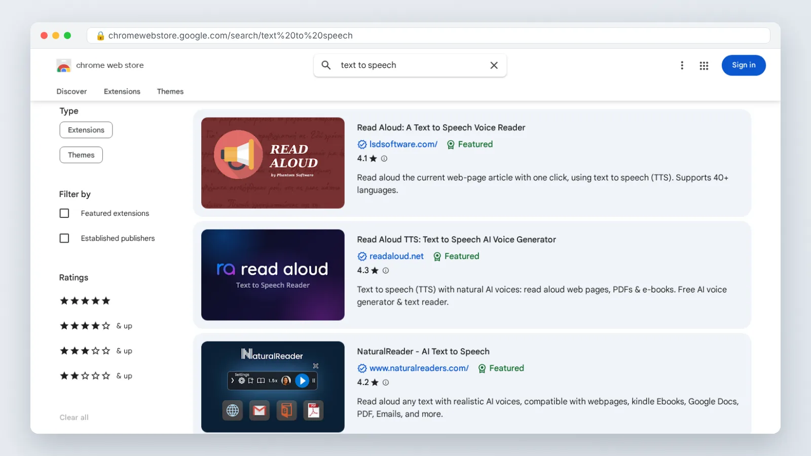Click the search magnifier icon
This screenshot has width=811, height=456.
pyautogui.click(x=326, y=65)
